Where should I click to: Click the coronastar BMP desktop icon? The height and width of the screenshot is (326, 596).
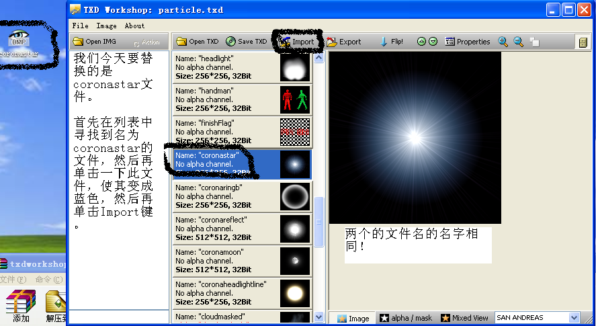(19, 44)
